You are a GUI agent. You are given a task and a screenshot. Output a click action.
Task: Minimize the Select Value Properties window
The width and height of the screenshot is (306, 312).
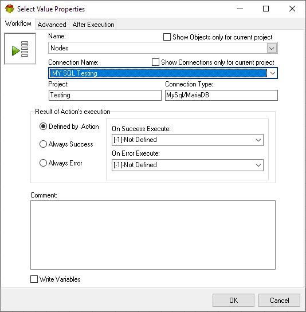(x=240, y=9)
